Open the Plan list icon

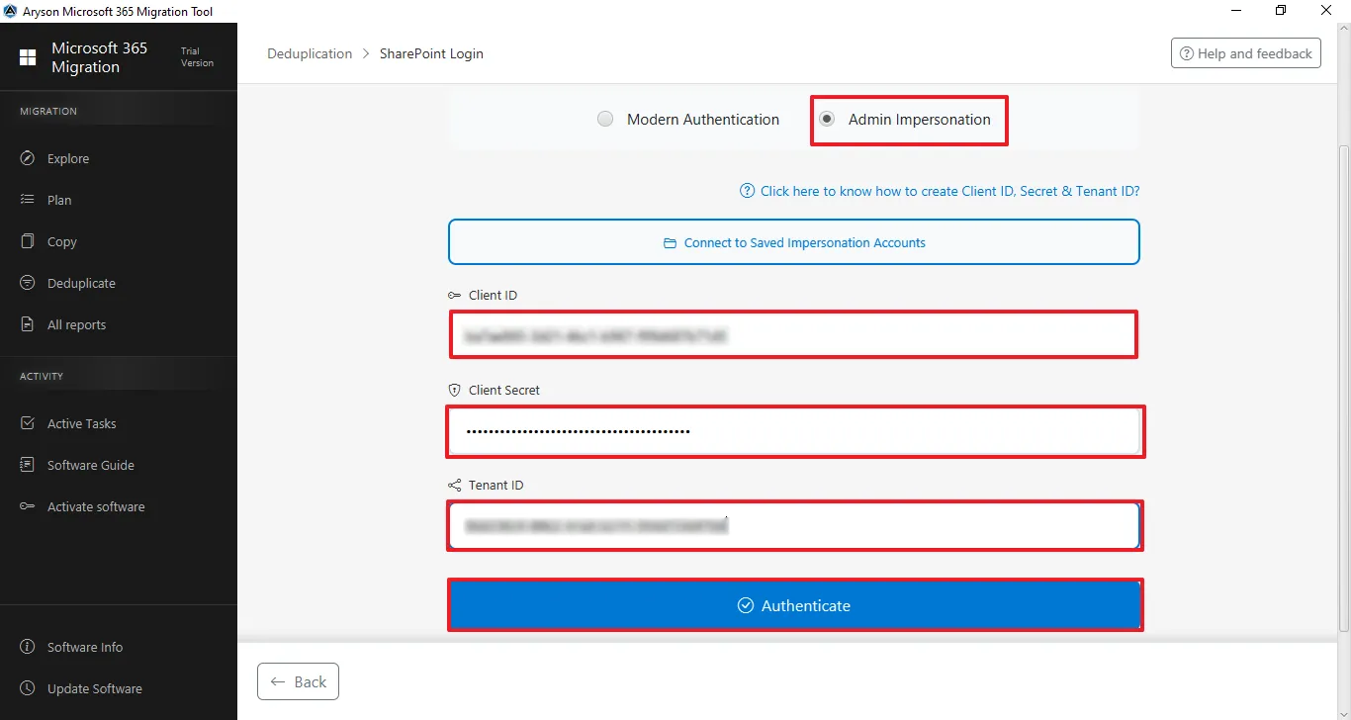[x=28, y=200]
